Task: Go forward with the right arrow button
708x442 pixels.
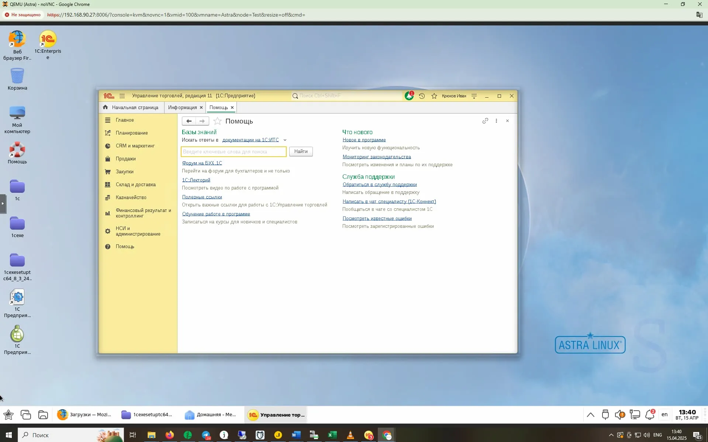Action: (x=202, y=121)
